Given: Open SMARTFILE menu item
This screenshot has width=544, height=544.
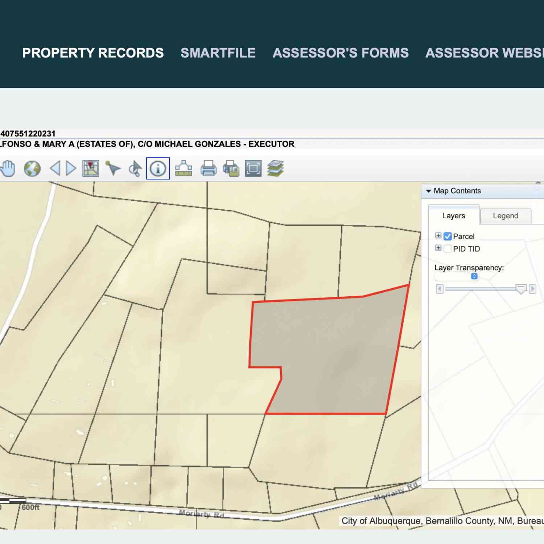Looking at the screenshot, I should pos(218,53).
